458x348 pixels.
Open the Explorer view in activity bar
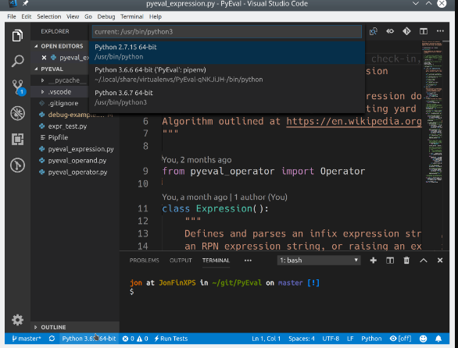point(17,36)
